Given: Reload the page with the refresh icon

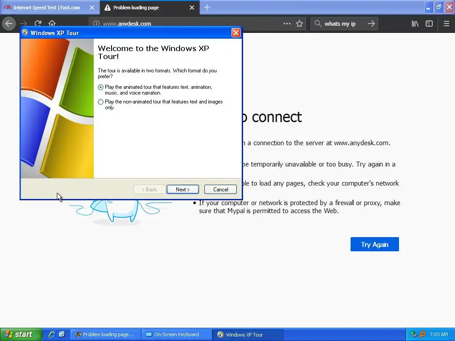Looking at the screenshot, I should (38, 24).
